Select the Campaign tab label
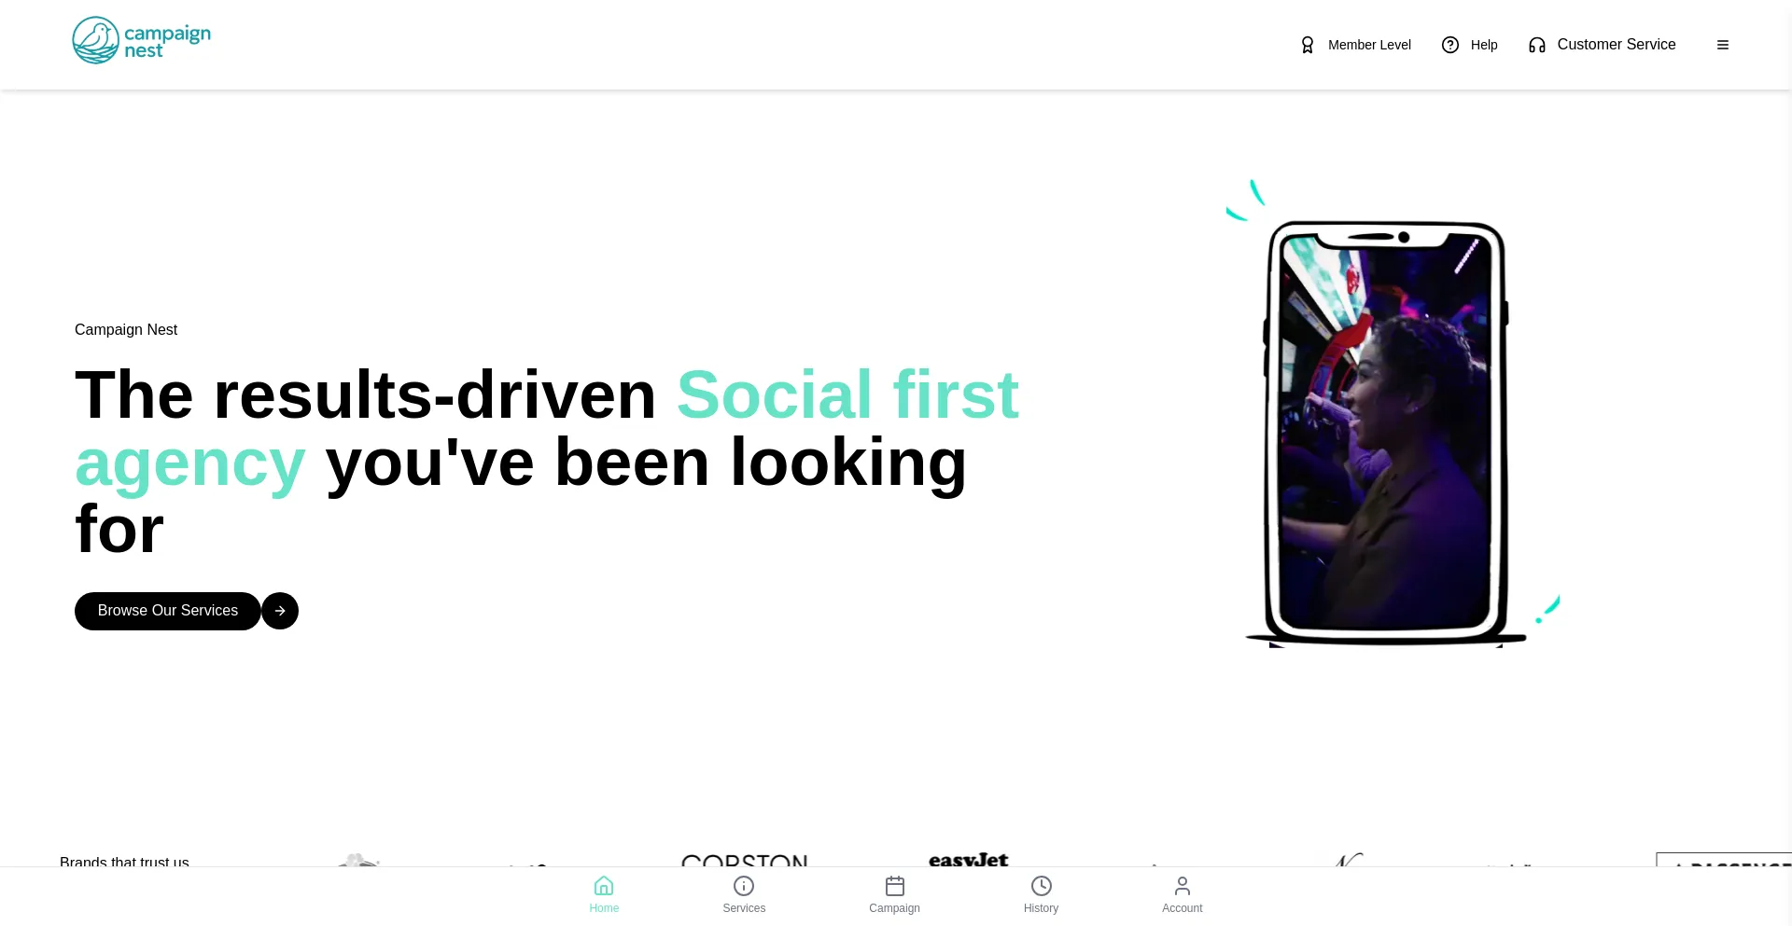The image size is (1792, 926). (x=894, y=908)
